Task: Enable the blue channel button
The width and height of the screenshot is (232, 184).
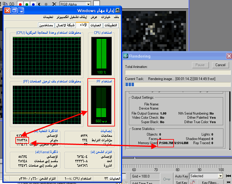Action: (33, 4)
